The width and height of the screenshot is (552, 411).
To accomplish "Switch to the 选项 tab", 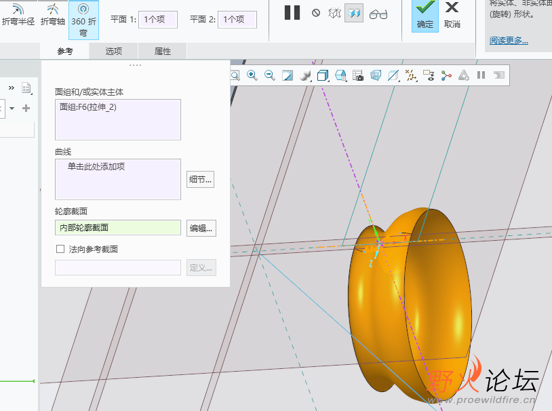I will (113, 52).
